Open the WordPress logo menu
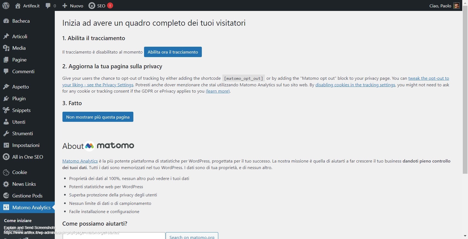 pyautogui.click(x=6, y=5)
